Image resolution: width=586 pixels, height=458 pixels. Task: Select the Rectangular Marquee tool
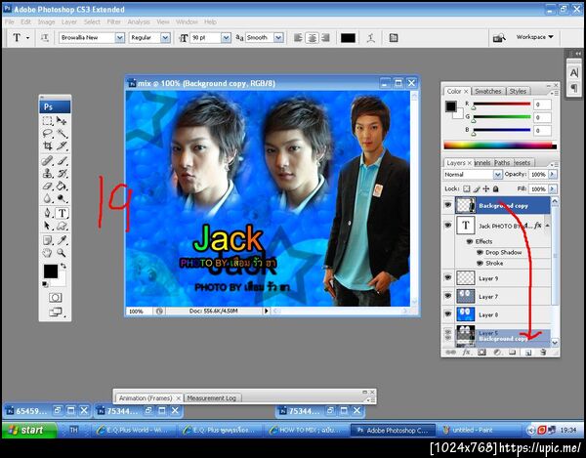click(48, 121)
